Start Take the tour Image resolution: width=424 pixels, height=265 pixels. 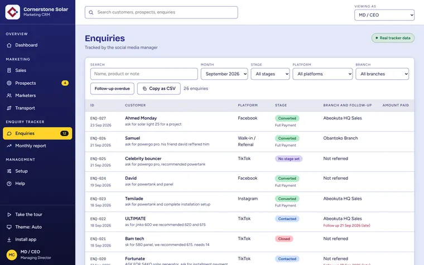coord(37,214)
